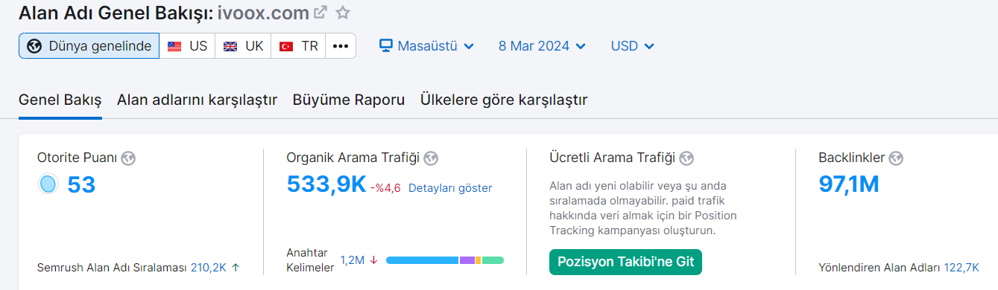Click the Otorite Puanı score circle icon
The width and height of the screenshot is (998, 290).
tap(48, 184)
